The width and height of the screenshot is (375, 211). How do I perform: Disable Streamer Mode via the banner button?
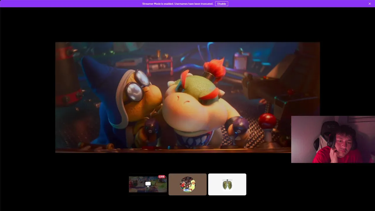(221, 4)
